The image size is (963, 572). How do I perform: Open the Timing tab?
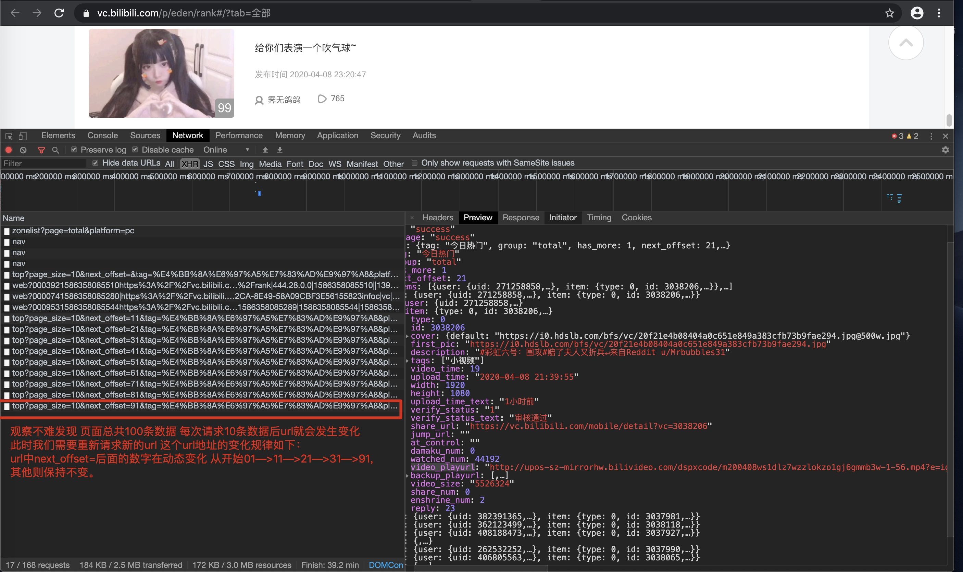click(x=599, y=218)
